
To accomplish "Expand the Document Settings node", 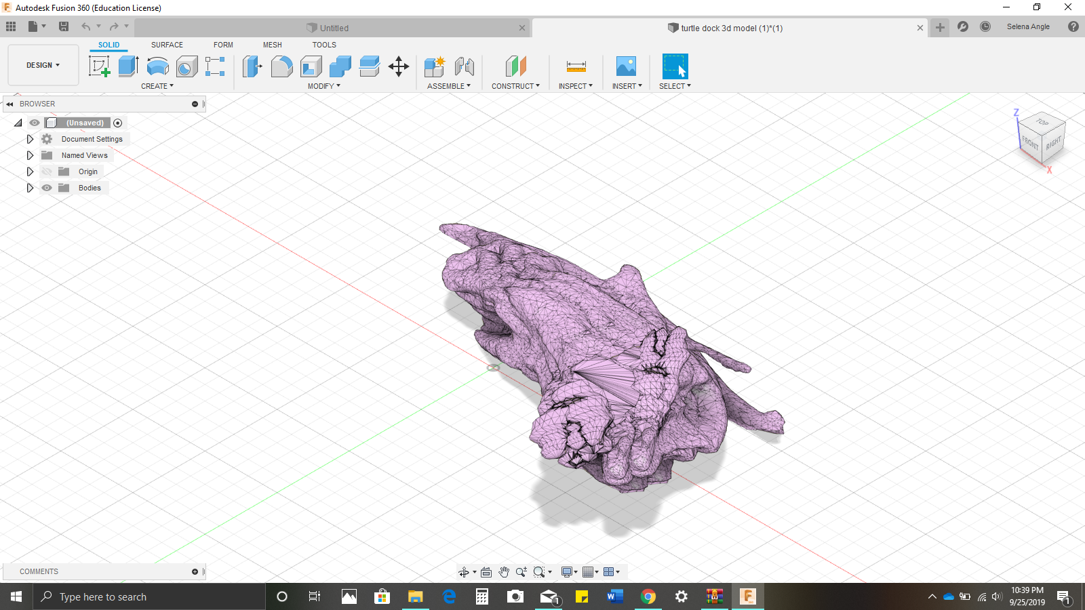I will (x=30, y=139).
